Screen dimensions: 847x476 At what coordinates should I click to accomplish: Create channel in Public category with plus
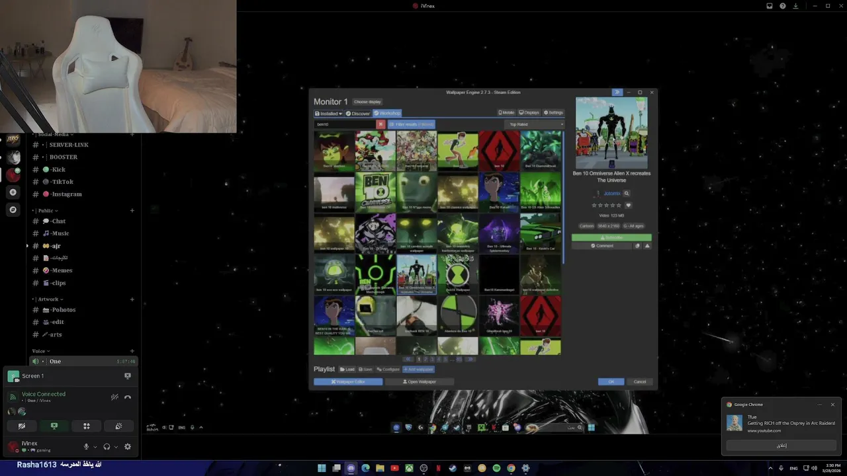point(132,211)
